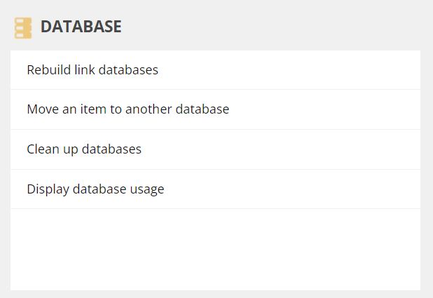This screenshot has width=433, height=298.
Task: Click the DATABASE header text
Action: pyautogui.click(x=81, y=27)
